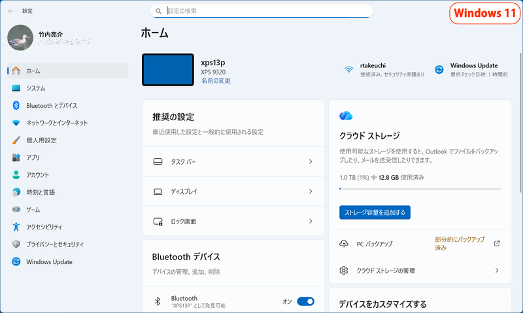Click the Accounts person icon in the sidebar
This screenshot has height=313, width=523.
16,174
